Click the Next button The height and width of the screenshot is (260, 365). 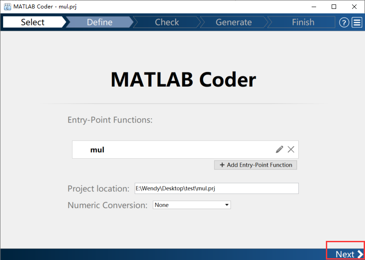[x=349, y=254]
